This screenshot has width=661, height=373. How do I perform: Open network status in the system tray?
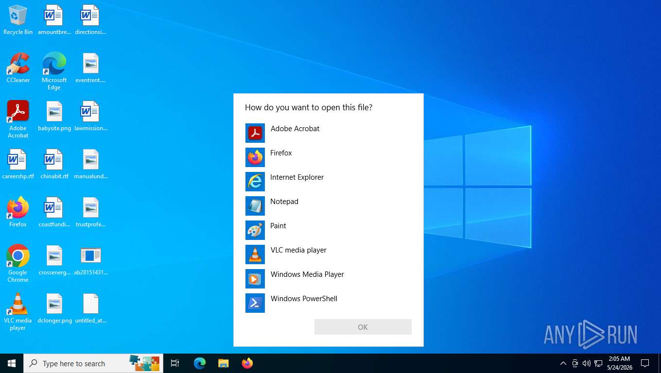pyautogui.click(x=598, y=363)
